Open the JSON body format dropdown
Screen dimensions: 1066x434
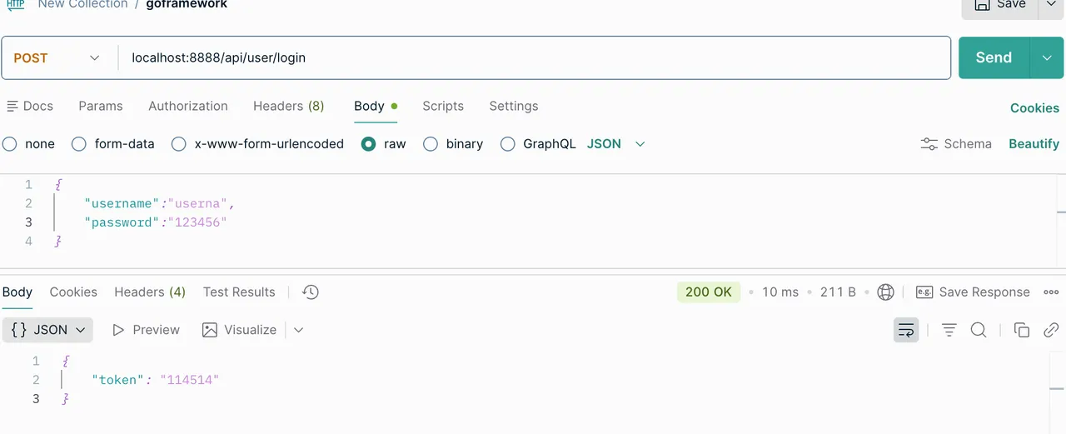(x=616, y=144)
